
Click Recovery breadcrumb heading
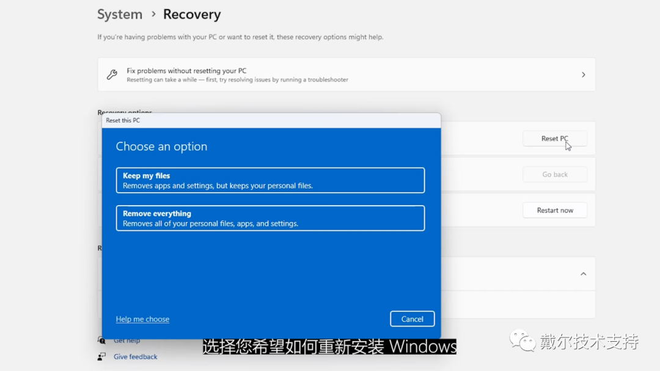coord(192,14)
